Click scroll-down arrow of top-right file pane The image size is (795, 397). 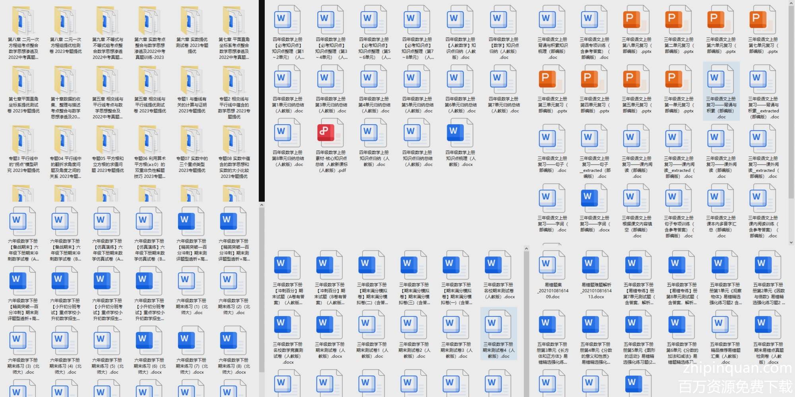click(x=792, y=242)
